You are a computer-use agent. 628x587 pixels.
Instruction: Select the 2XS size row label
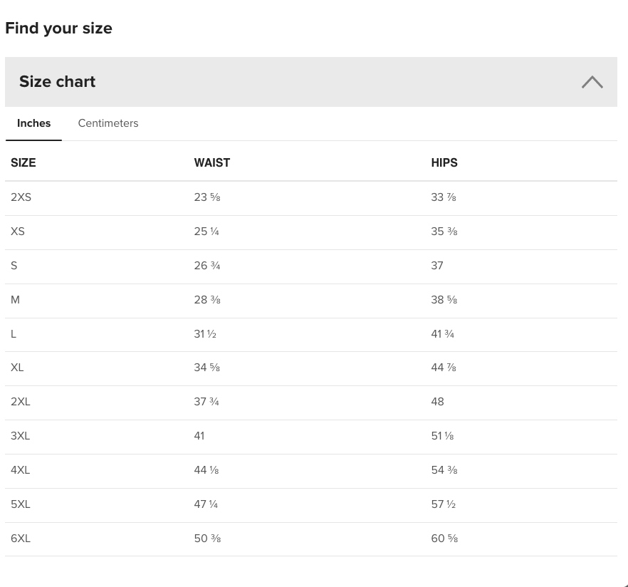(21, 197)
